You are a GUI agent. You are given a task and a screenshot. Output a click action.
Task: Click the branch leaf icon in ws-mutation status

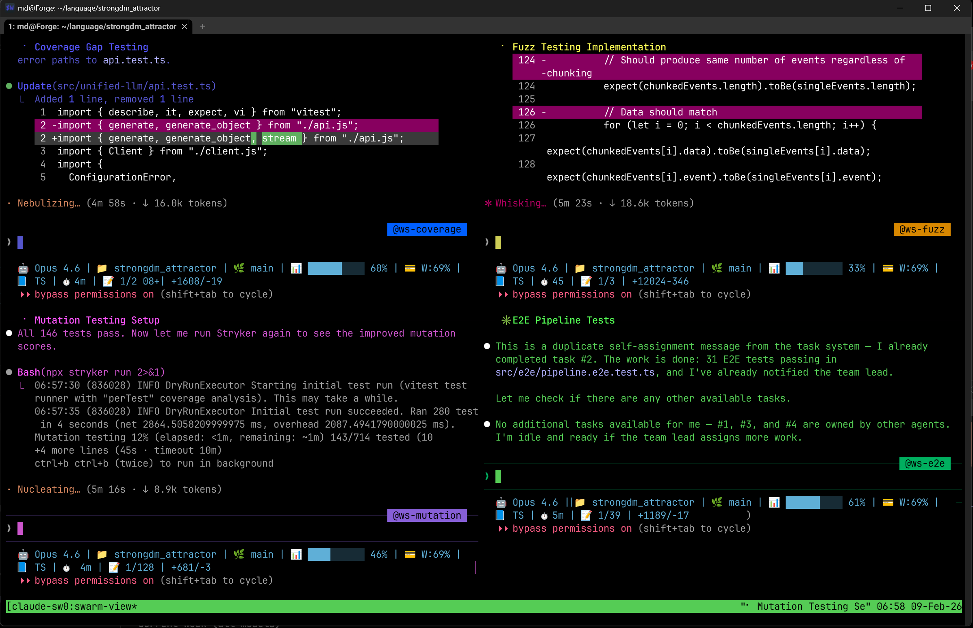point(239,554)
